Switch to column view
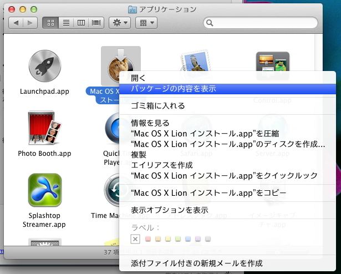 (x=81, y=23)
